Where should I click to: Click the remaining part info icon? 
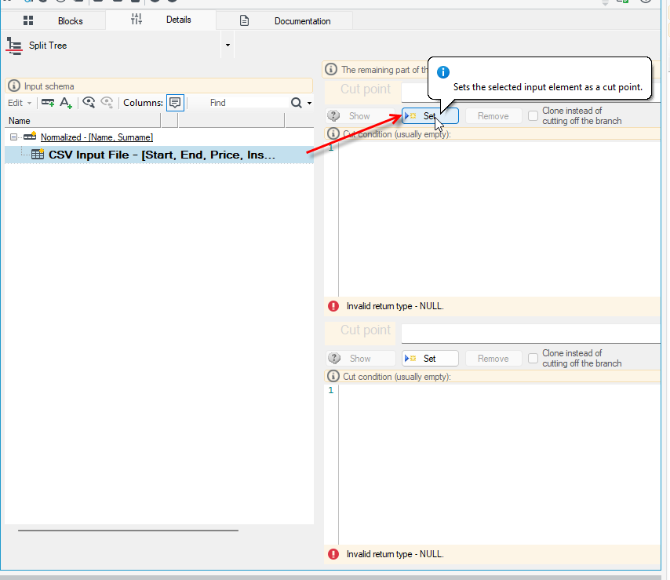tap(331, 69)
